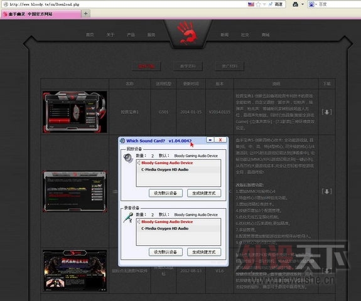Select the 血手幽灵 中国官方网站 browser tab

41,14
